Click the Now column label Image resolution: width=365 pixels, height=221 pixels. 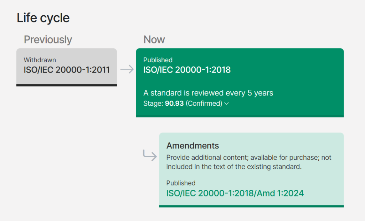point(154,40)
